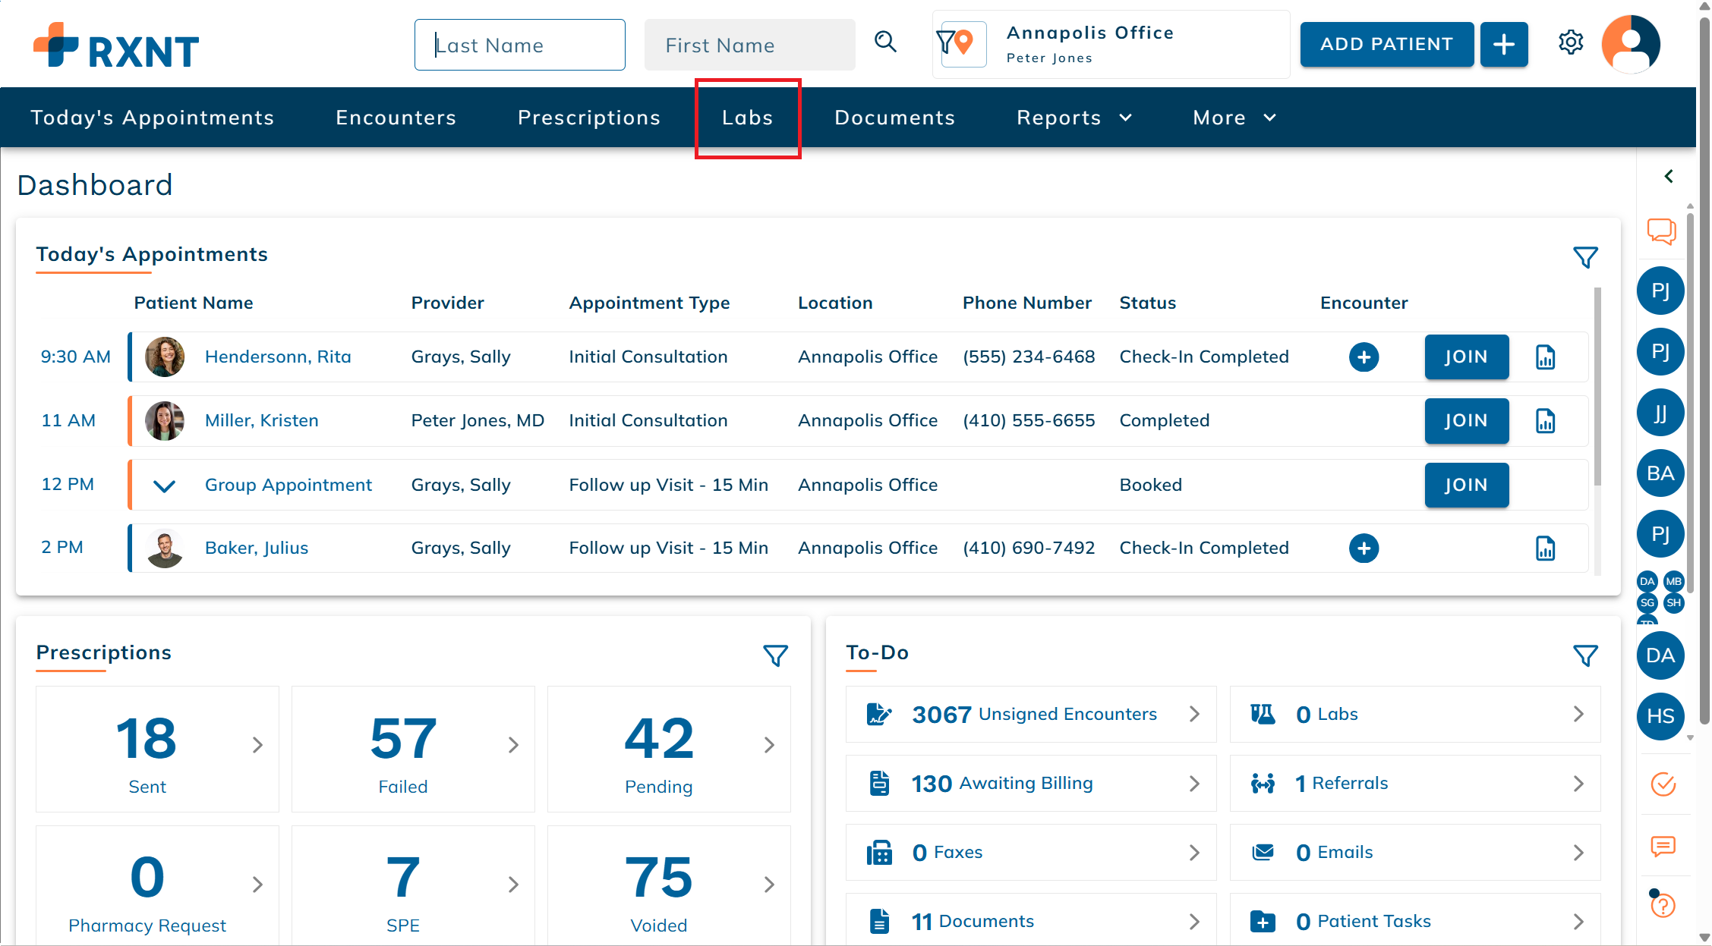Click the search magnifier icon
Screen dimensions: 1712x946
885,42
